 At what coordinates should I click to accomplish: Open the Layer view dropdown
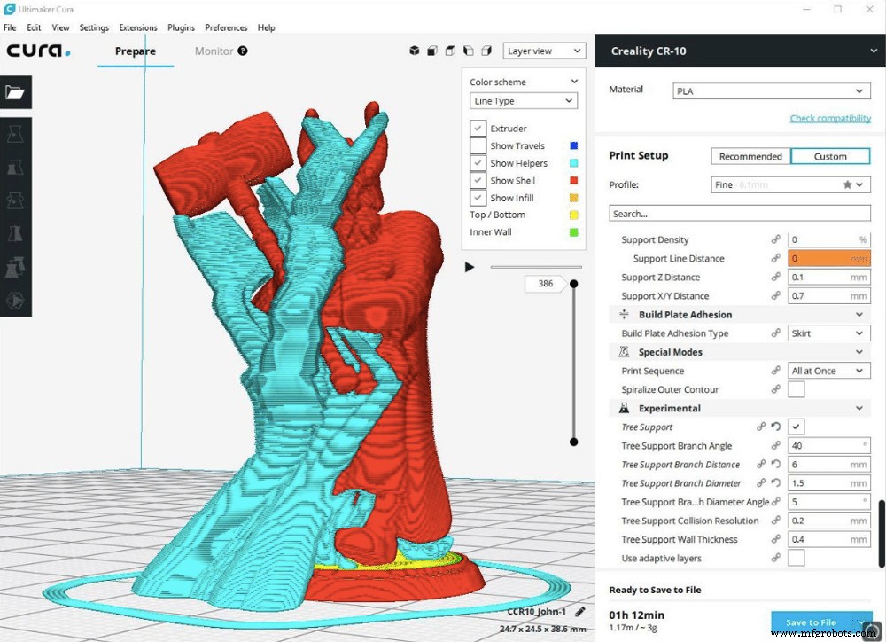(x=544, y=51)
